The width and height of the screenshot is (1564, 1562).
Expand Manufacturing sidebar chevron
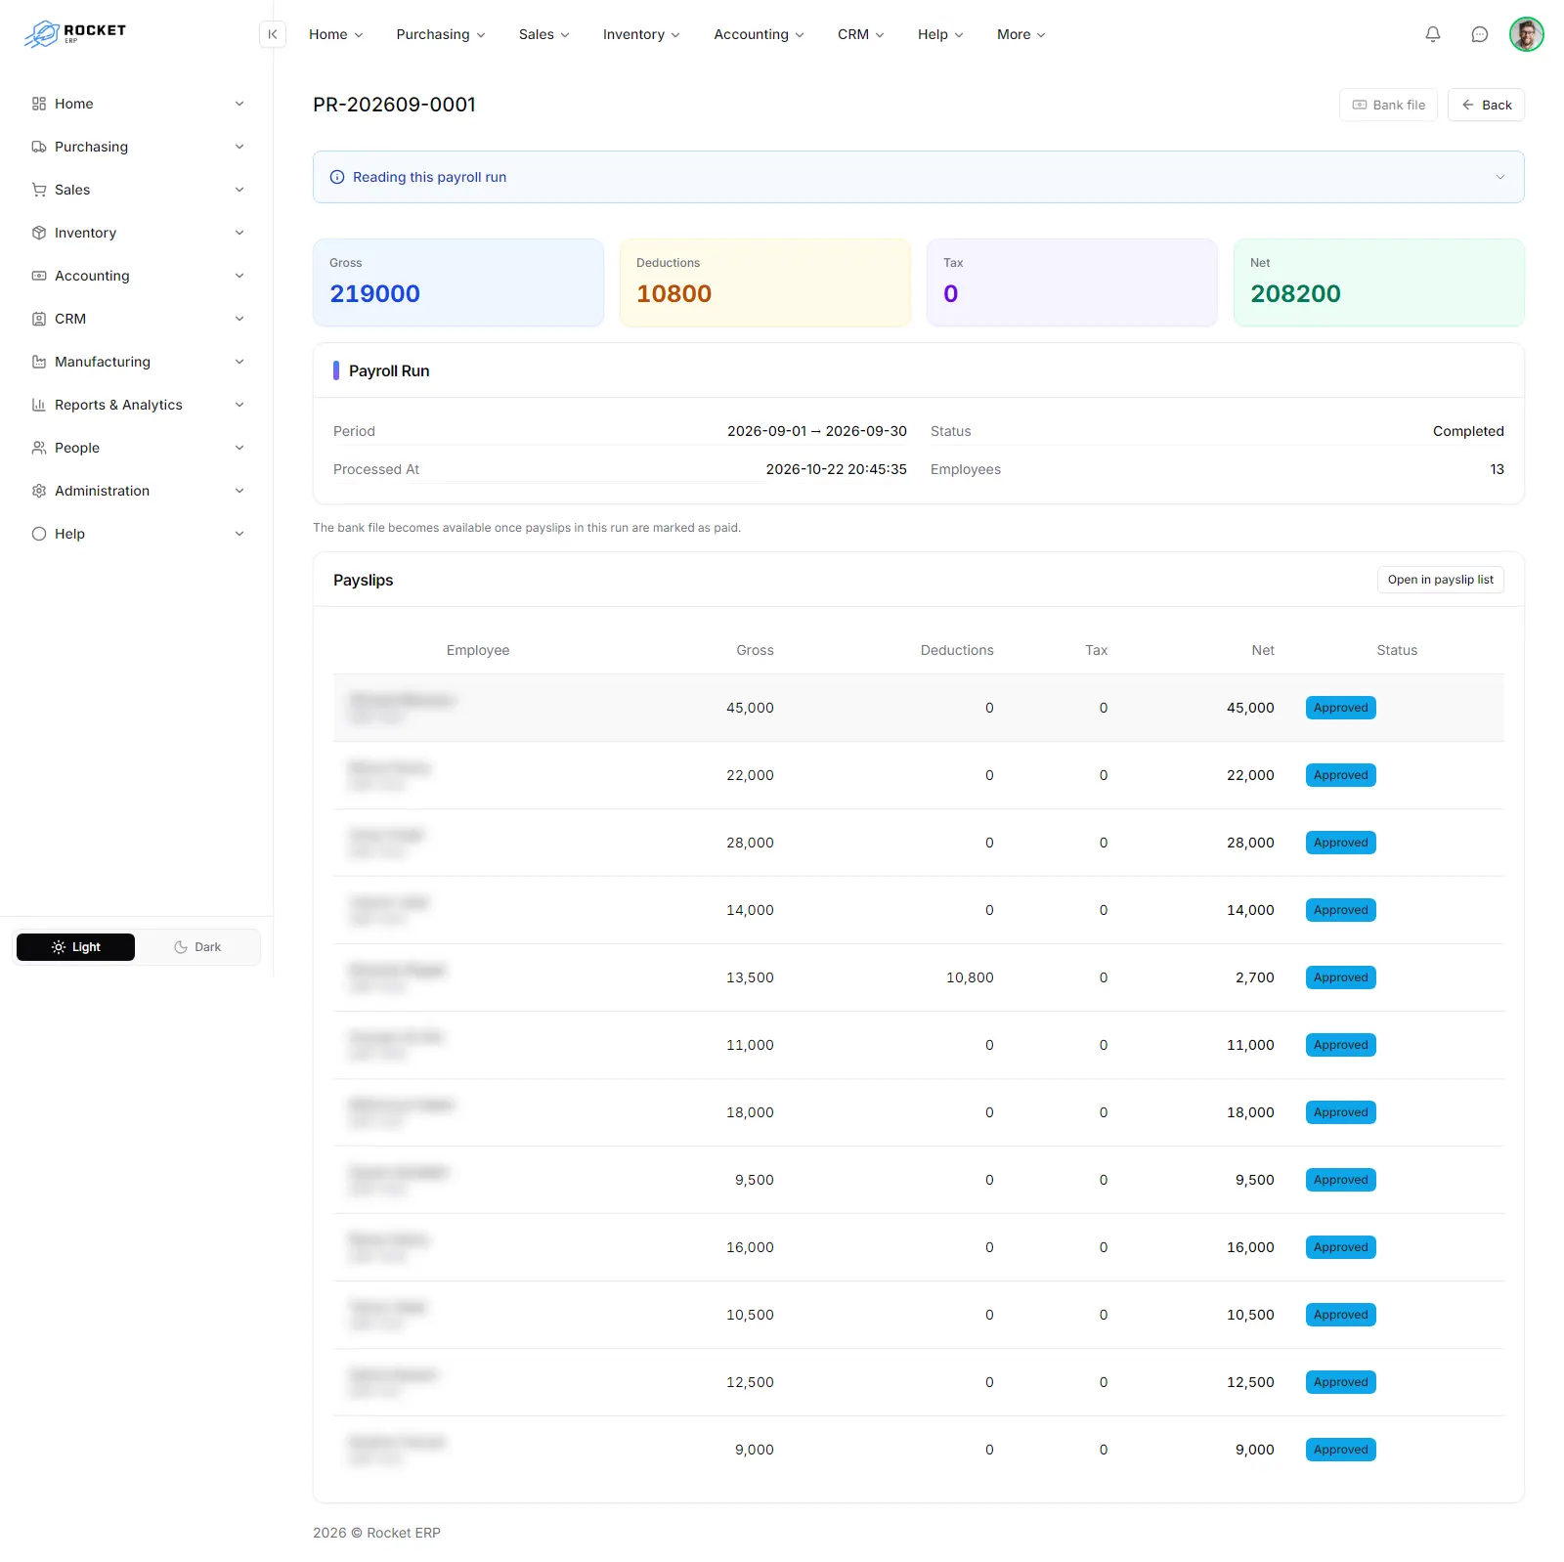(239, 362)
